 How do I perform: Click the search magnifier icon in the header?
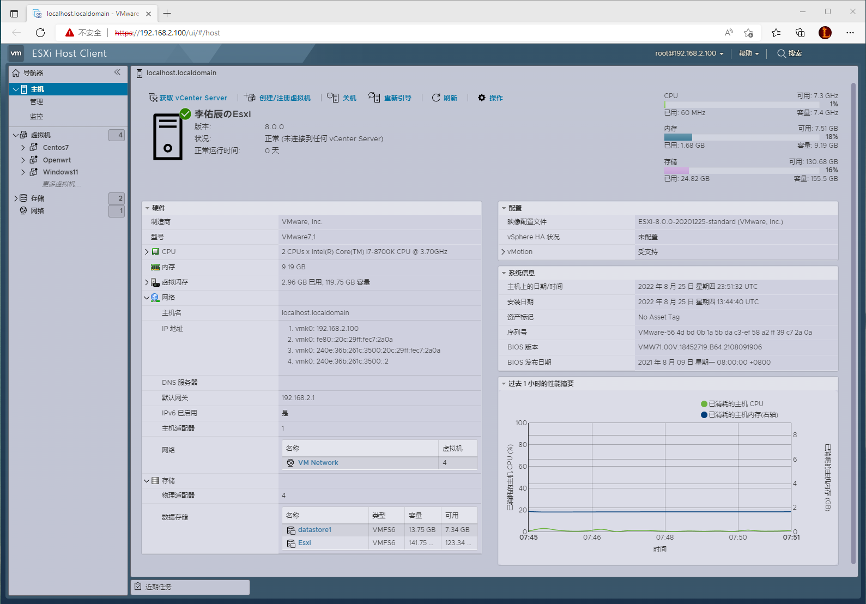[782, 53]
